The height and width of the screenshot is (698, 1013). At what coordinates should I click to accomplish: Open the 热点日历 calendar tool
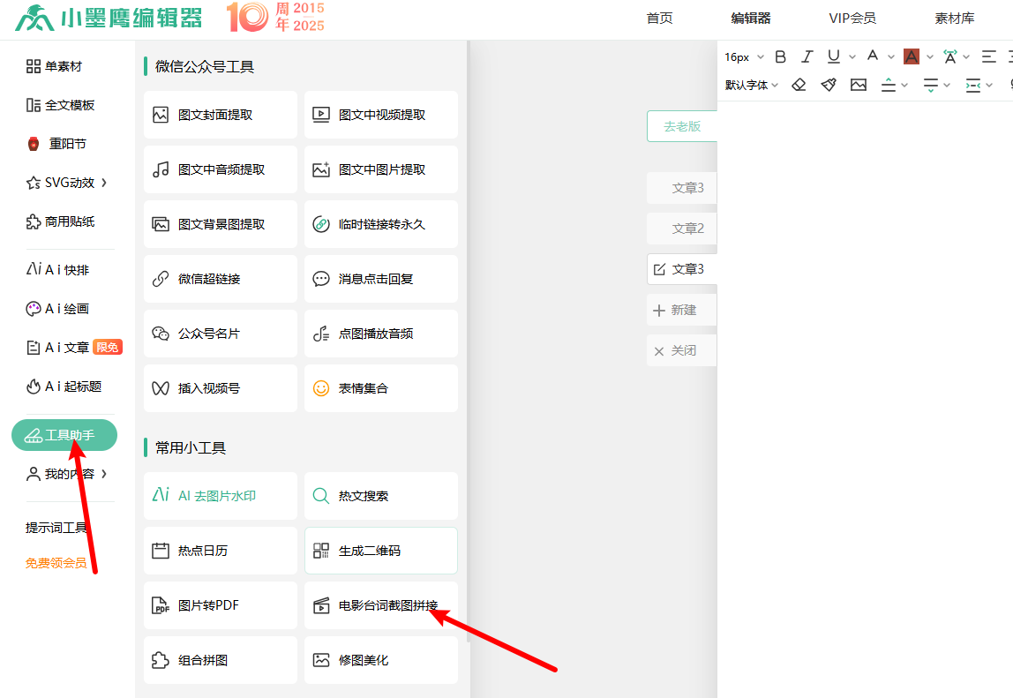pyautogui.click(x=221, y=551)
